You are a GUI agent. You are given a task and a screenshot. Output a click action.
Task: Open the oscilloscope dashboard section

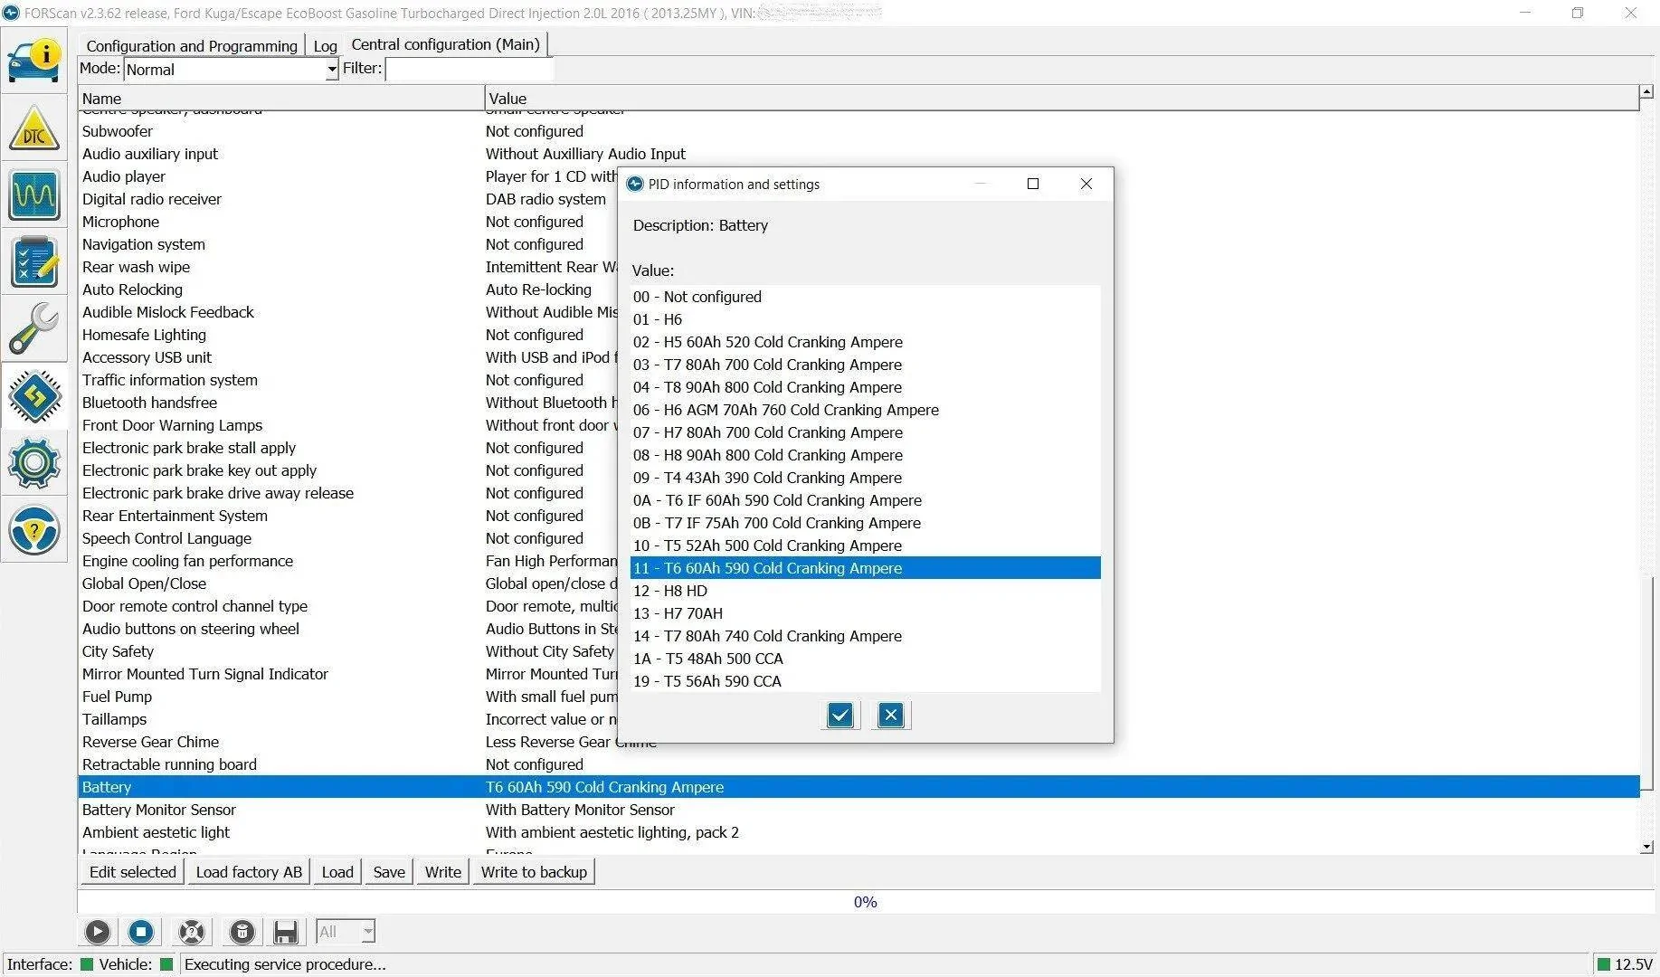point(34,195)
